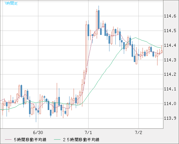Select the 113.9 price axis label
This screenshot has width=179, height=144.
[x=170, y=118]
